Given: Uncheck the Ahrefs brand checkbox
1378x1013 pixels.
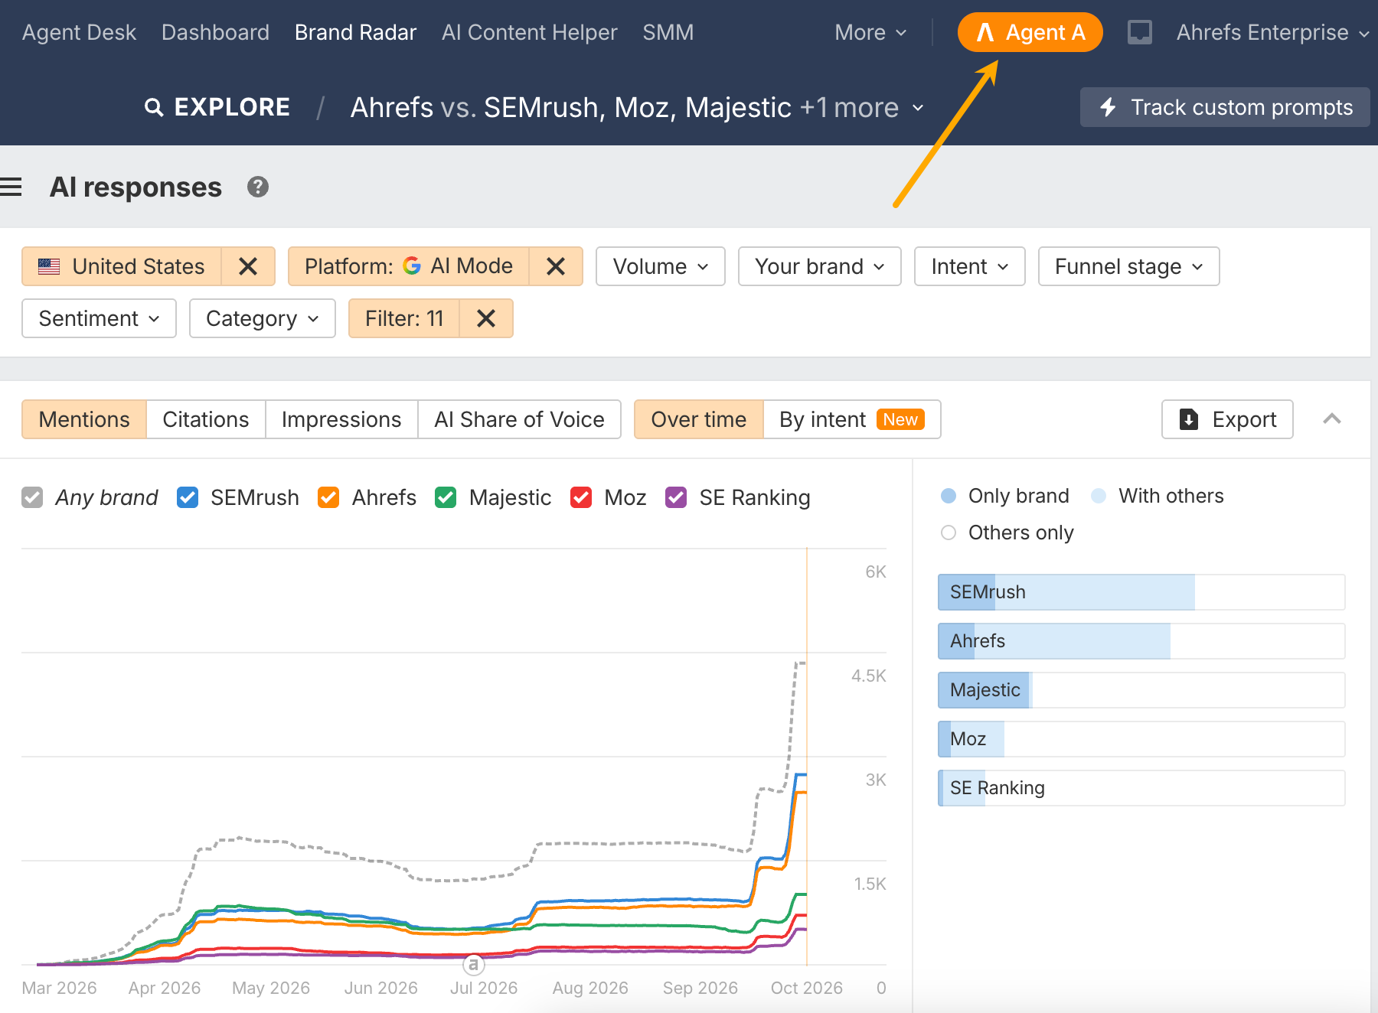Looking at the screenshot, I should coord(328,497).
